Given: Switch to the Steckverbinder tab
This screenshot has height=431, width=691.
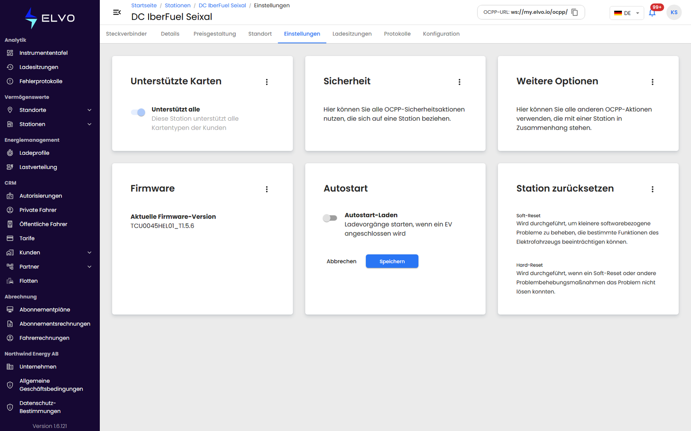Looking at the screenshot, I should pos(127,34).
